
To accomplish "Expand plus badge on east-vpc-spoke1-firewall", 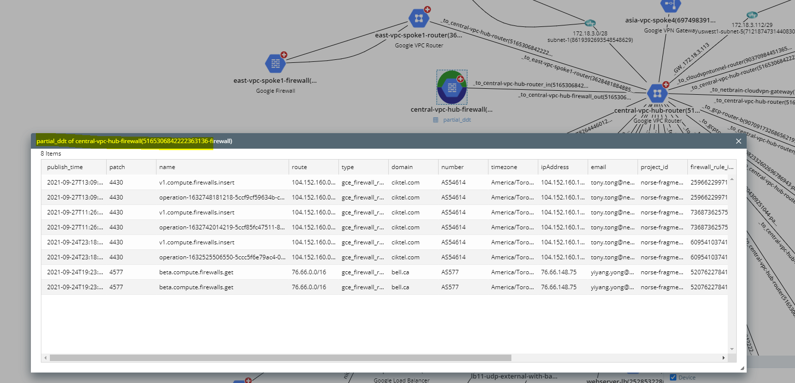I will tap(284, 55).
